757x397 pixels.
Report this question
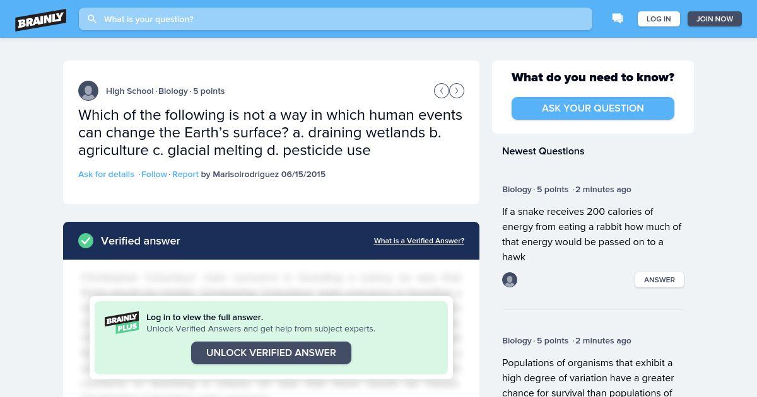(185, 174)
